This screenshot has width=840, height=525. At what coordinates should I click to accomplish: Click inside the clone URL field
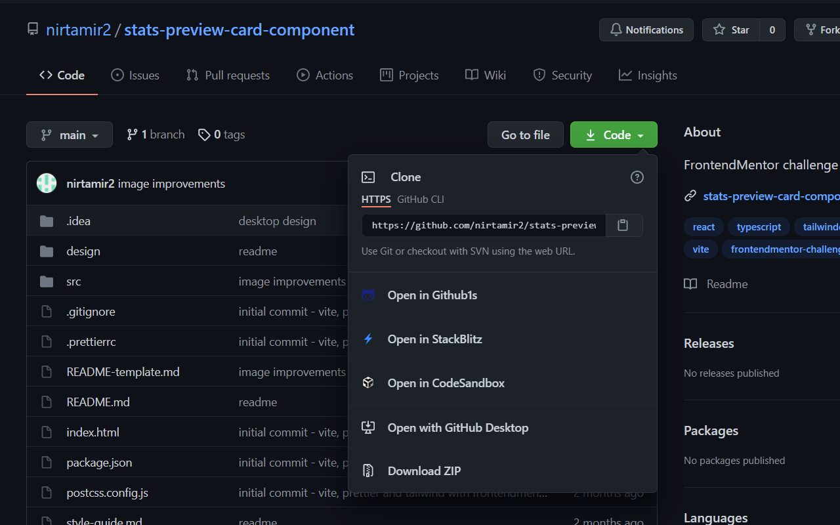(x=483, y=225)
